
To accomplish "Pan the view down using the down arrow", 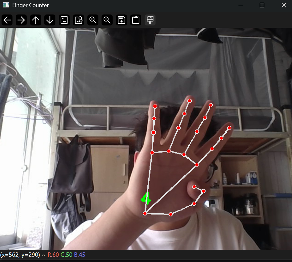I will tap(50, 20).
